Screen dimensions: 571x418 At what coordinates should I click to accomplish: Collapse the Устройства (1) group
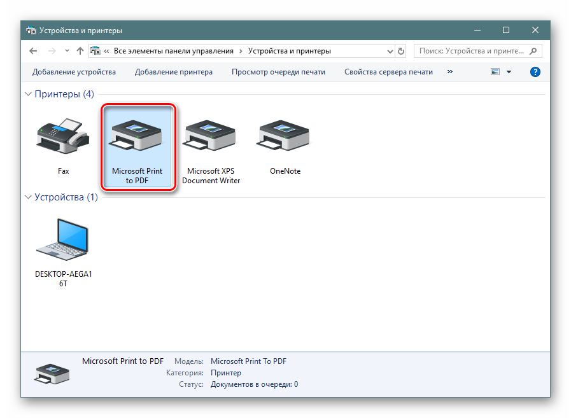pyautogui.click(x=28, y=197)
